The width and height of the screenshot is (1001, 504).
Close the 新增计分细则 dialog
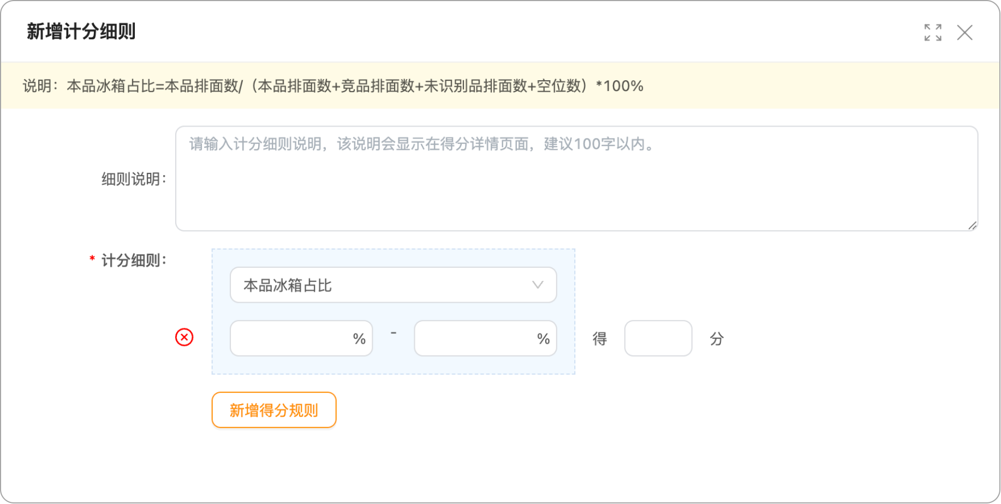tap(964, 33)
